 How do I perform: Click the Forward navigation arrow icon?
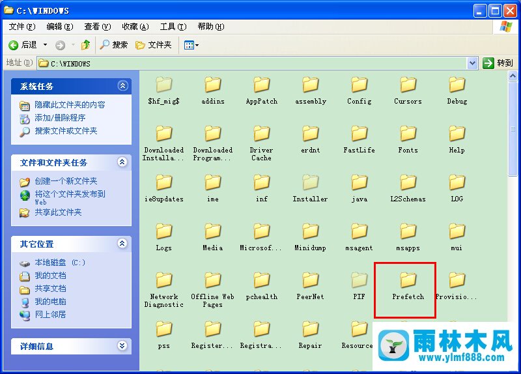(x=60, y=45)
